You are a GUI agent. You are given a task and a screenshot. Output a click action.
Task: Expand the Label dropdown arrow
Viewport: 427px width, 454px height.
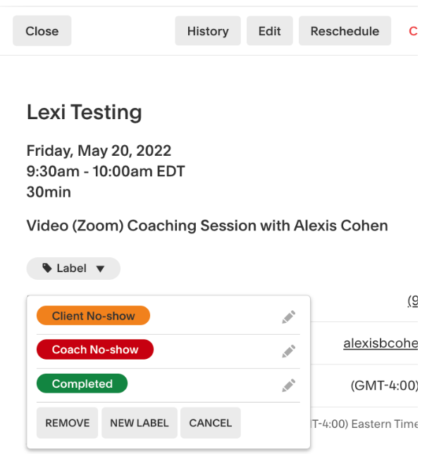click(101, 269)
